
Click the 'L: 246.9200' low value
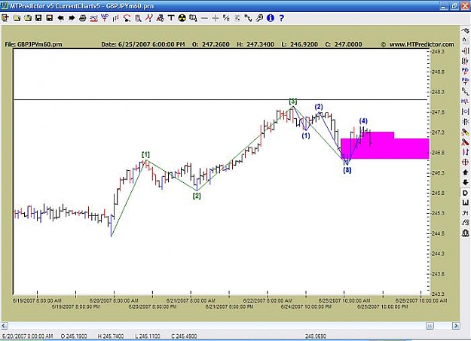pos(299,44)
